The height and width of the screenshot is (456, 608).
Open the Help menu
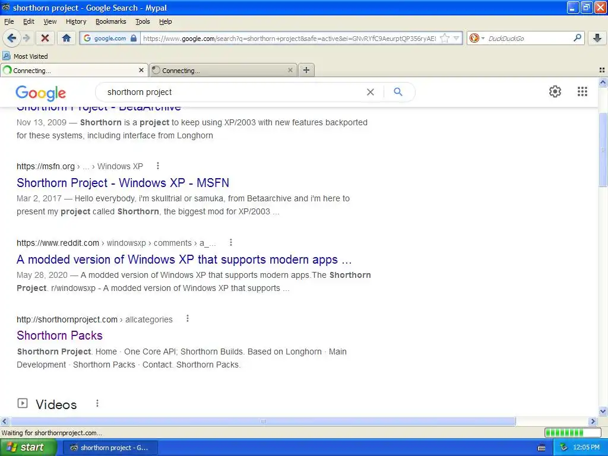[166, 21]
